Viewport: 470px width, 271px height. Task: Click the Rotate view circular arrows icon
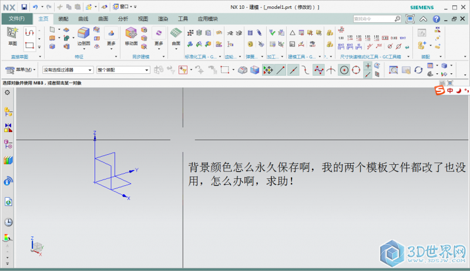click(418, 70)
